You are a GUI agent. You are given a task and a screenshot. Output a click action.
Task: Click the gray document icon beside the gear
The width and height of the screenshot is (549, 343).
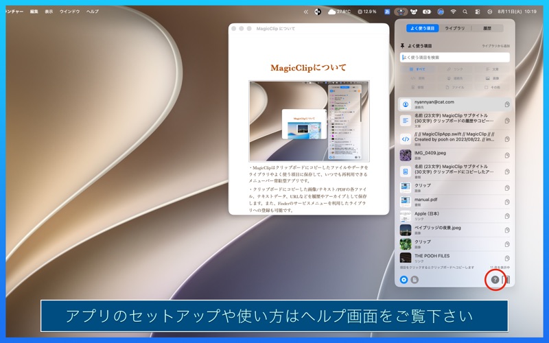[x=414, y=280]
